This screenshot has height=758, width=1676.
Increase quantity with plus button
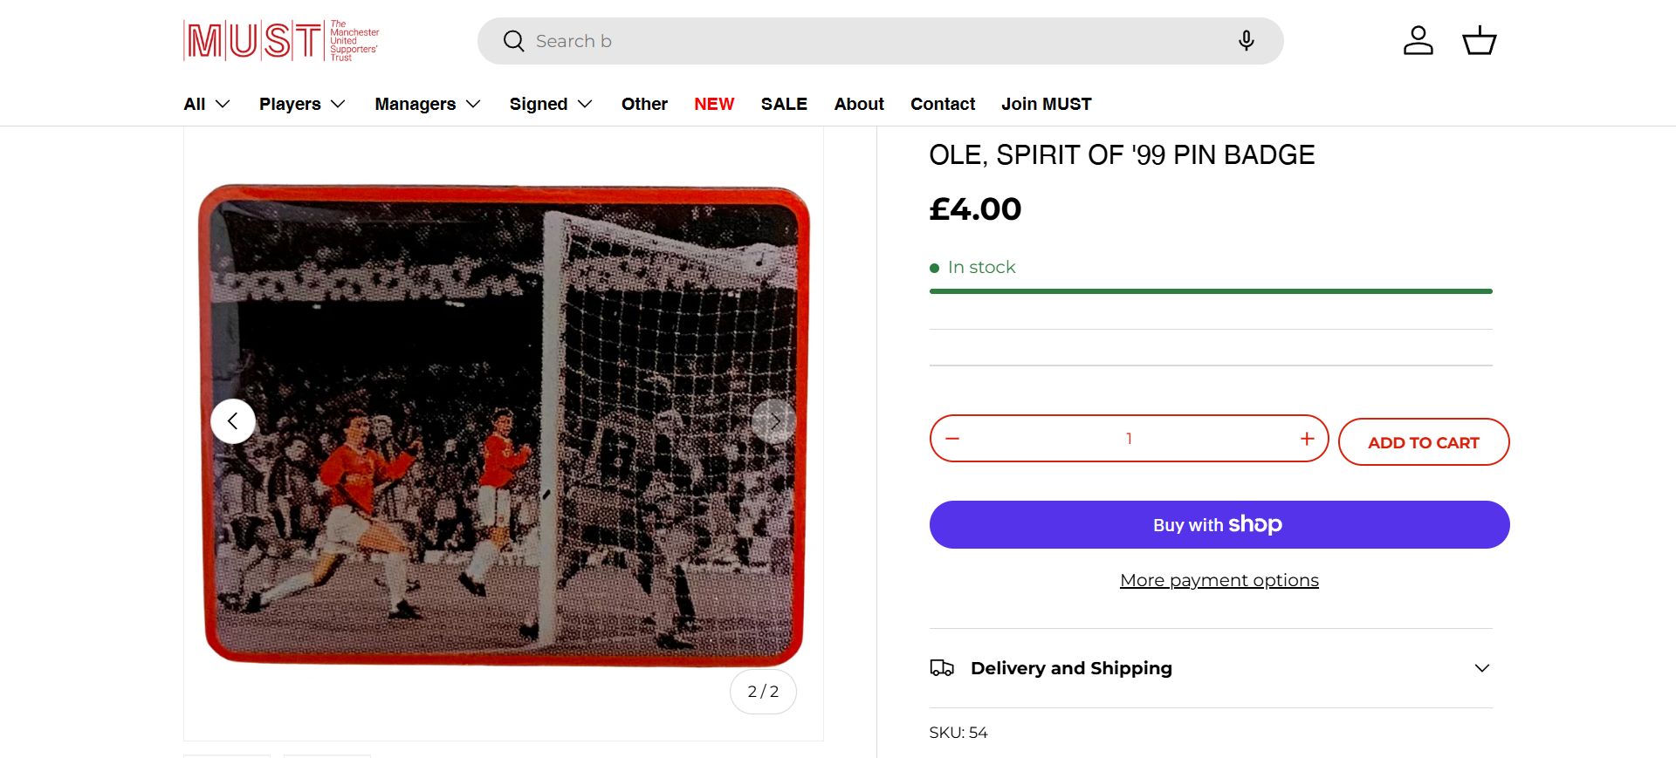coord(1307,439)
